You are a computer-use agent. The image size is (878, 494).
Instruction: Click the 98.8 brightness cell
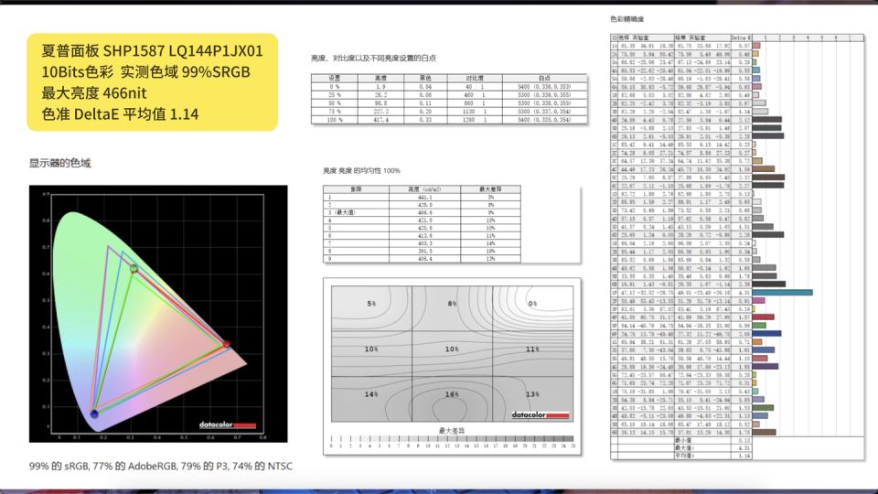pyautogui.click(x=380, y=103)
